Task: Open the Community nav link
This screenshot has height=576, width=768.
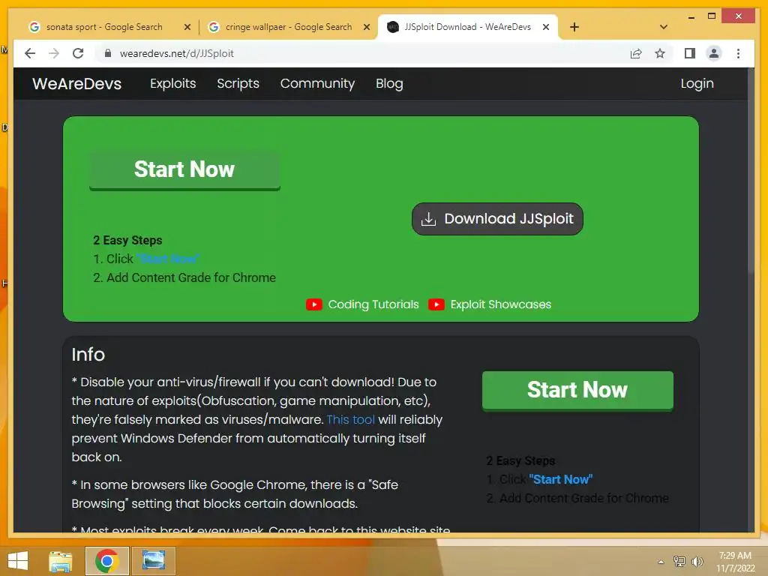Action: point(317,84)
